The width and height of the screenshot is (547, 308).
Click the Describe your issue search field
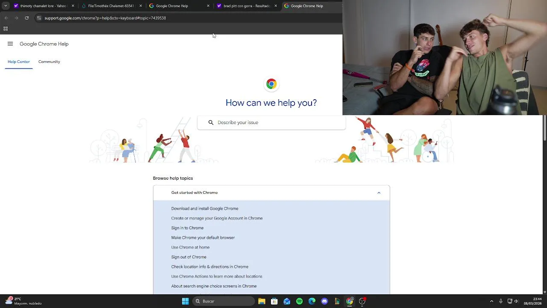[271, 122]
